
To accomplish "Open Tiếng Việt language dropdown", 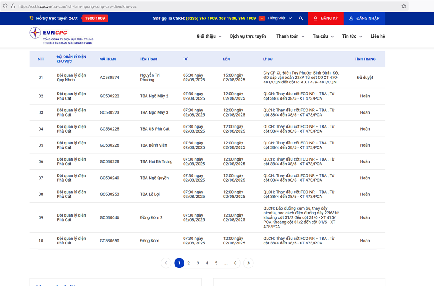I will tap(278, 19).
